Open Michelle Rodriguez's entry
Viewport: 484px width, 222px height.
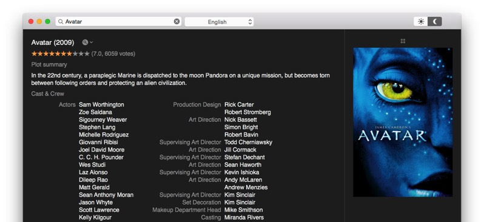(104, 135)
